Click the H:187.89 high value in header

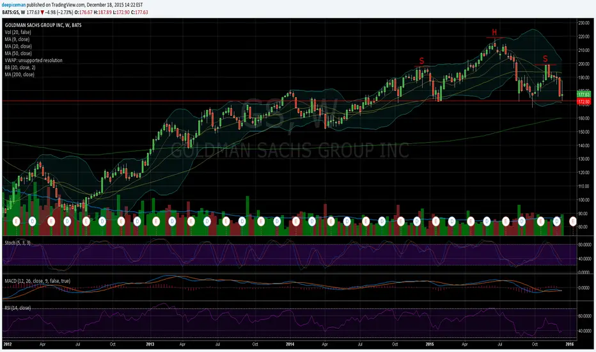click(x=102, y=12)
